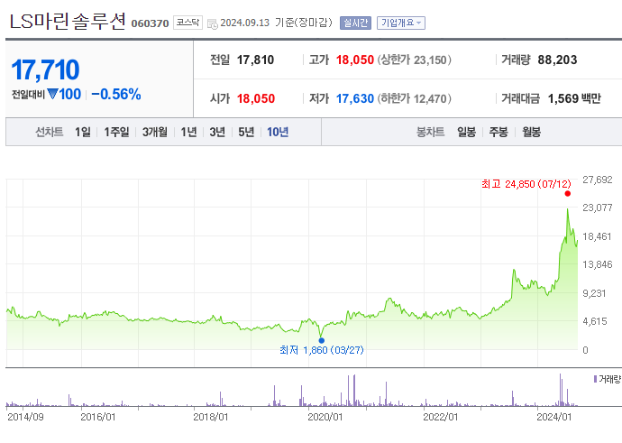Click the 저가 value 17,630
The width and height of the screenshot is (622, 443).
coord(355,98)
